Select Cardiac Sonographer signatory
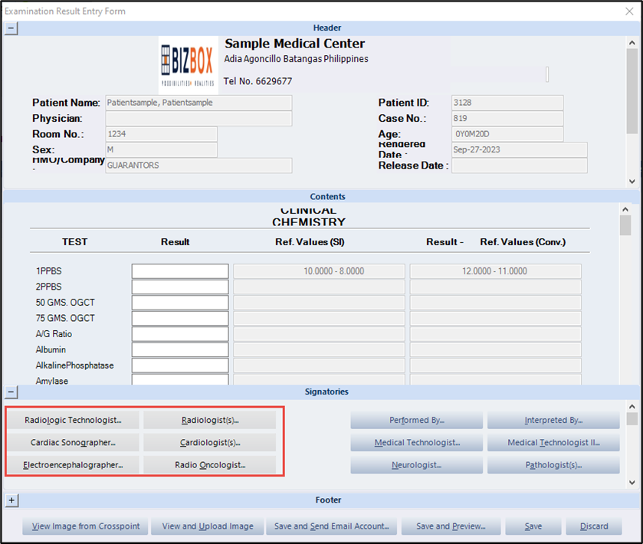Screen dimensions: 643x544 (x=73, y=442)
